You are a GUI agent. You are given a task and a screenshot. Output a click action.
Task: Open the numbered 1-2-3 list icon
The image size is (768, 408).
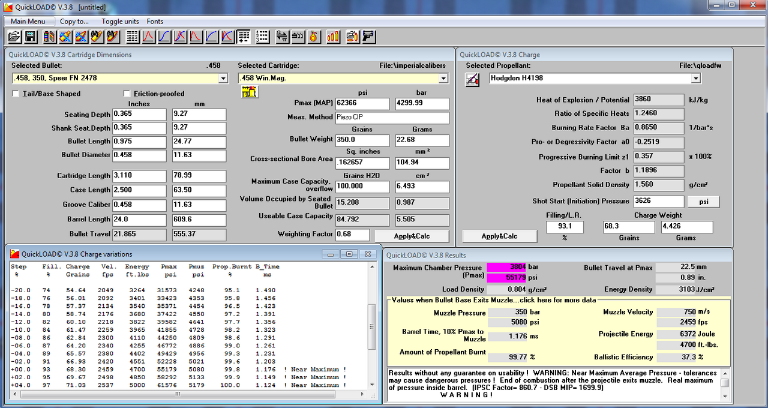[x=262, y=37]
